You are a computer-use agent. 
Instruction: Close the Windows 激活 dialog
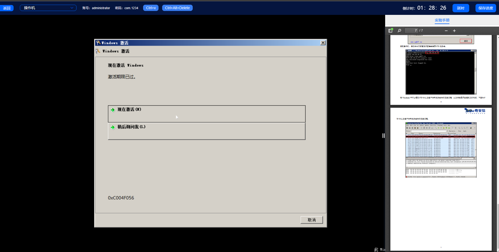(x=323, y=43)
